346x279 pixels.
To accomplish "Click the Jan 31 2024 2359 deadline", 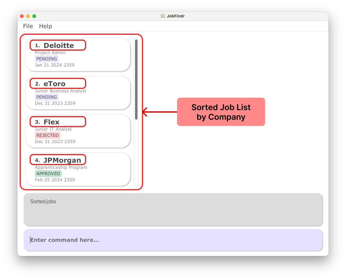I will tap(54, 65).
